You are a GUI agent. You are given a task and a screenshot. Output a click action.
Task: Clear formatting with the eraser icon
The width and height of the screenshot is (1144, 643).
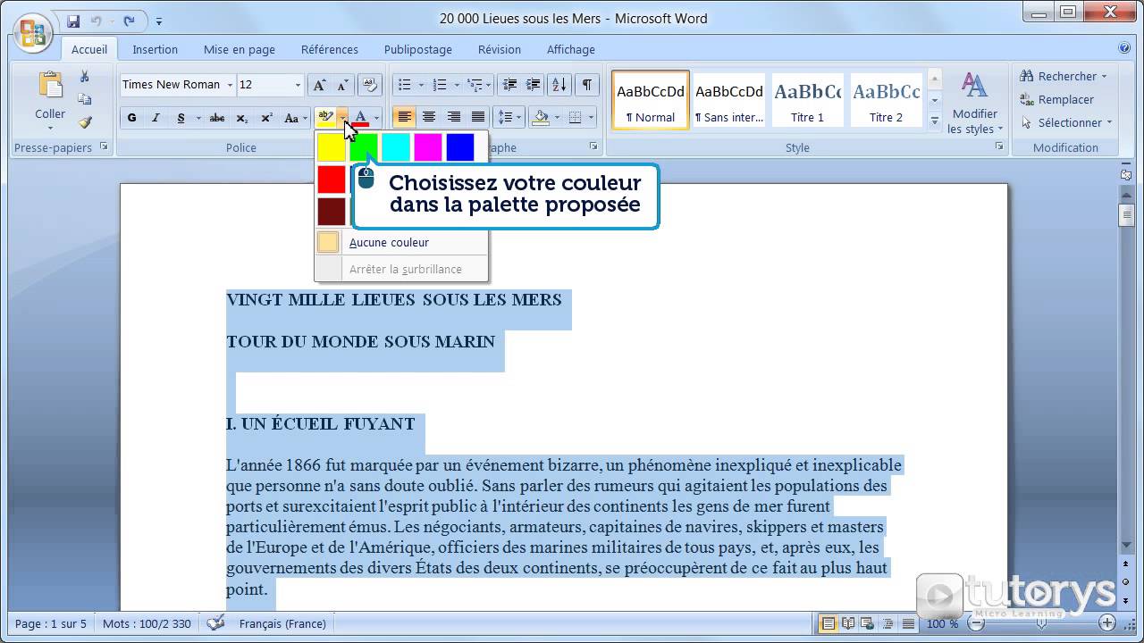coord(370,85)
